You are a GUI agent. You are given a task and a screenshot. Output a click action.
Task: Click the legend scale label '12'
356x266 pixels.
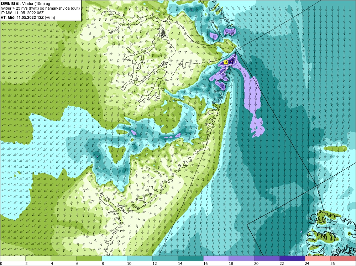[155, 264]
